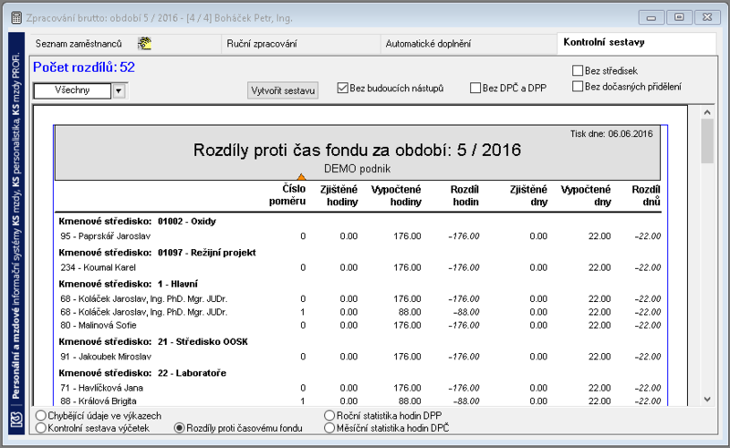Screen dimensions: 730x448
Task: Click the Všechny combo box field
Action: tap(72, 90)
